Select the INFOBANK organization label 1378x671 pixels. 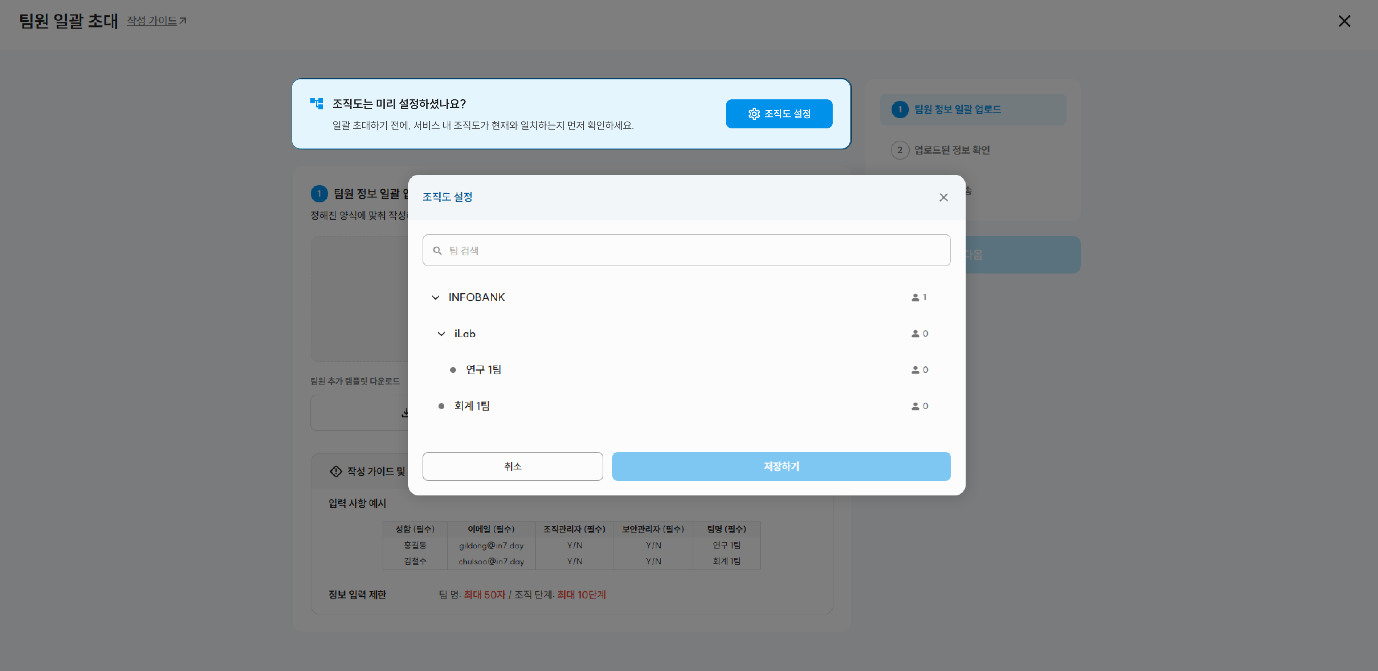(476, 297)
